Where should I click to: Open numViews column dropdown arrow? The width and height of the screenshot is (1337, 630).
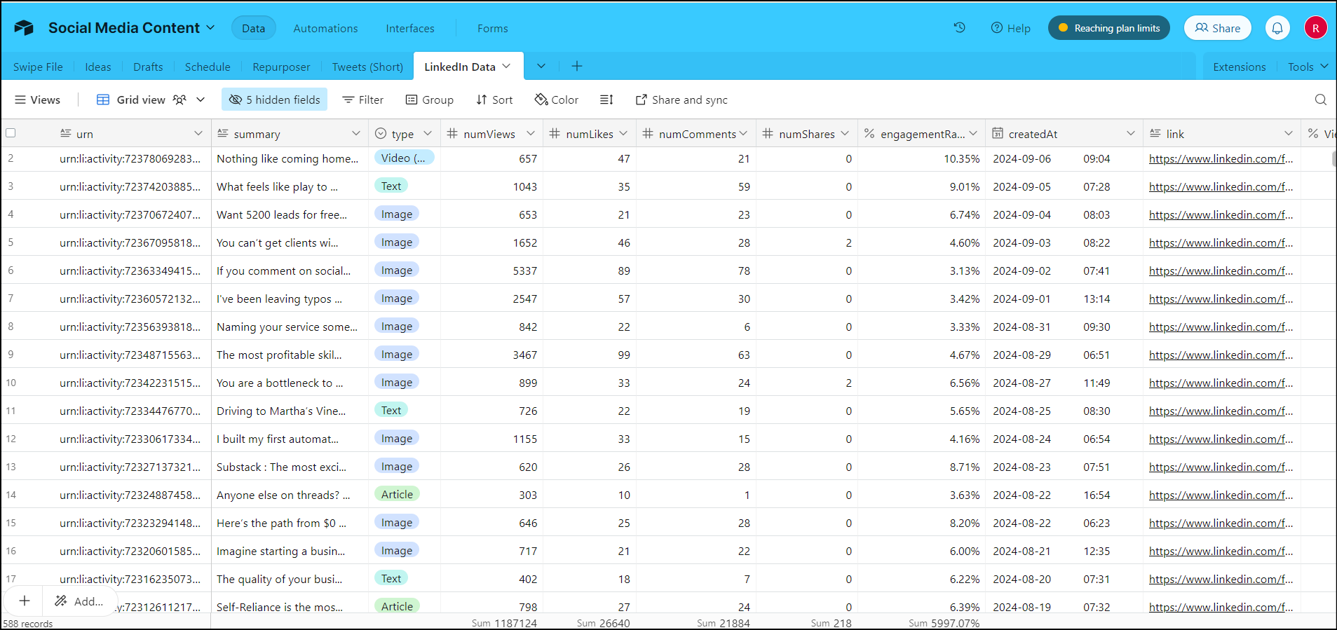[x=531, y=133]
